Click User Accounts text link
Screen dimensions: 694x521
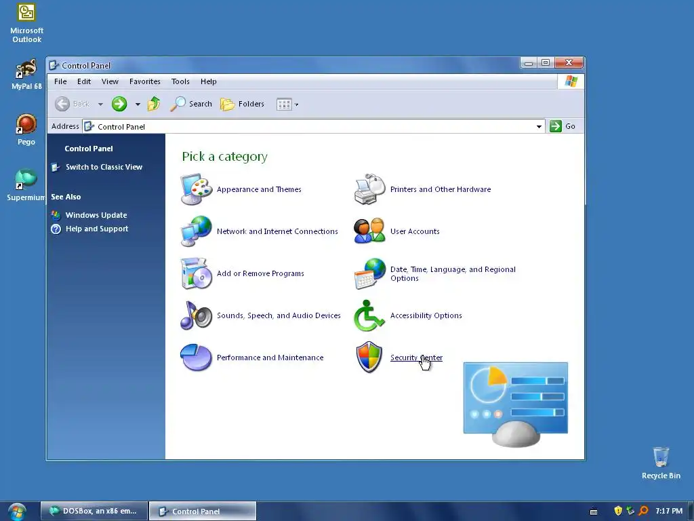click(415, 231)
